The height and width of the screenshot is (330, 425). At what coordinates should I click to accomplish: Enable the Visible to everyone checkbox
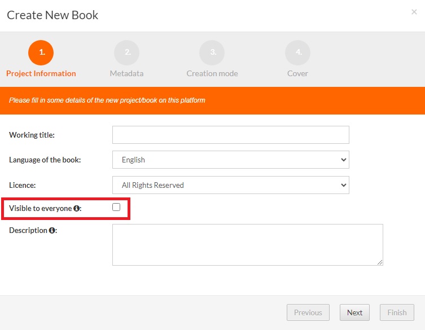click(x=116, y=208)
